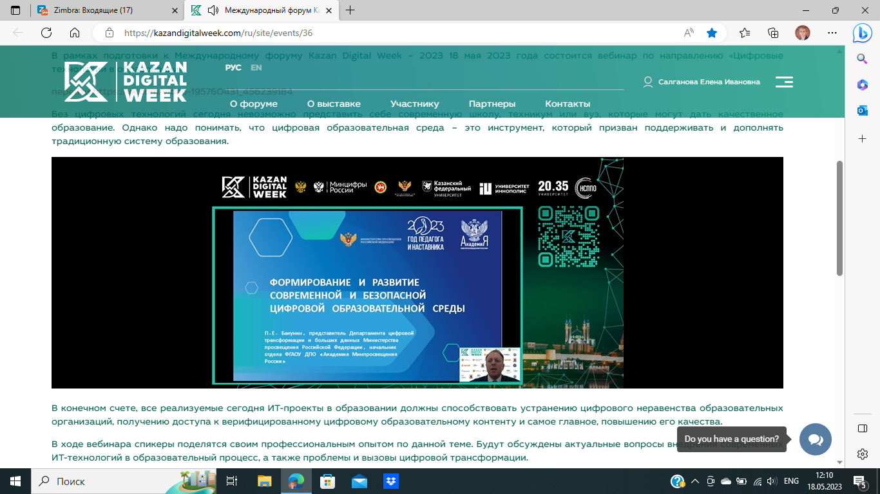Open Microsoft 365 sidebar icon
This screenshot has width=880, height=494.
(863, 85)
